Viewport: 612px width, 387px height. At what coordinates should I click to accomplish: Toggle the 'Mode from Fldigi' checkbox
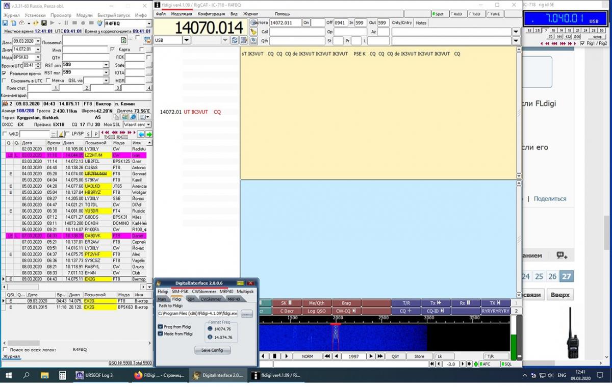(x=161, y=333)
